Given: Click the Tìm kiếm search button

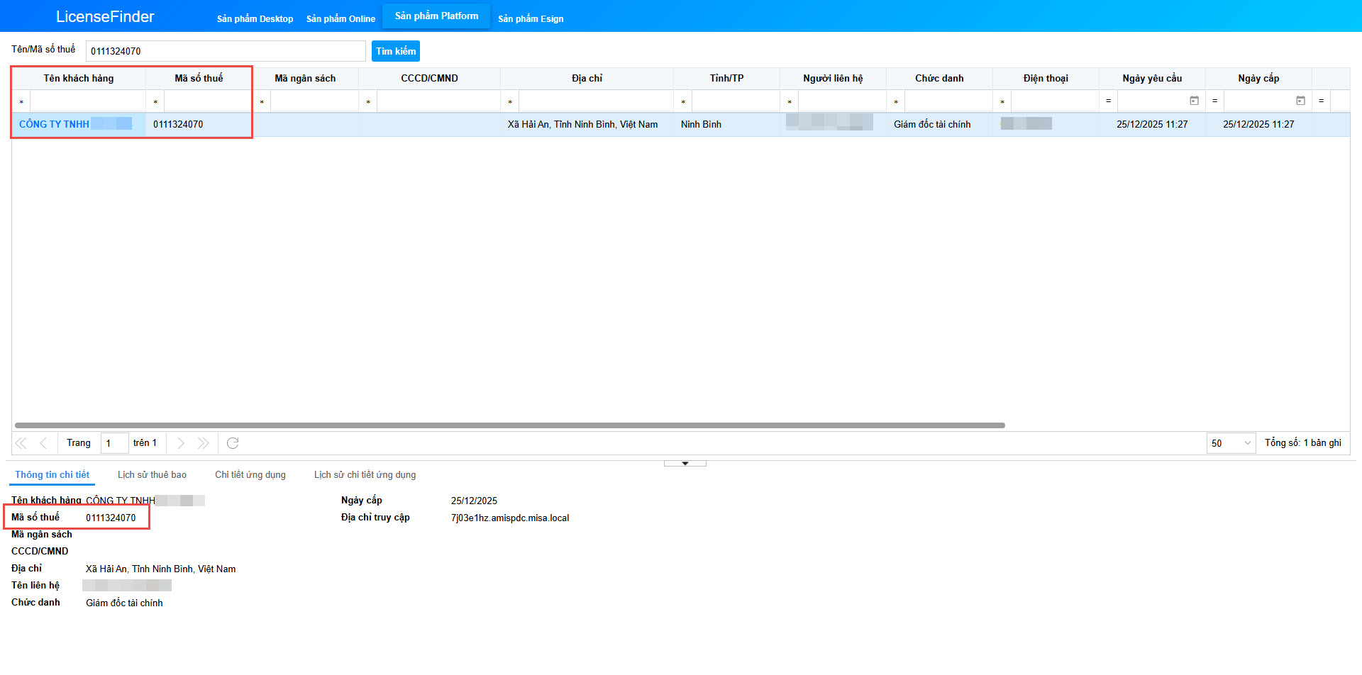Looking at the screenshot, I should pos(396,51).
